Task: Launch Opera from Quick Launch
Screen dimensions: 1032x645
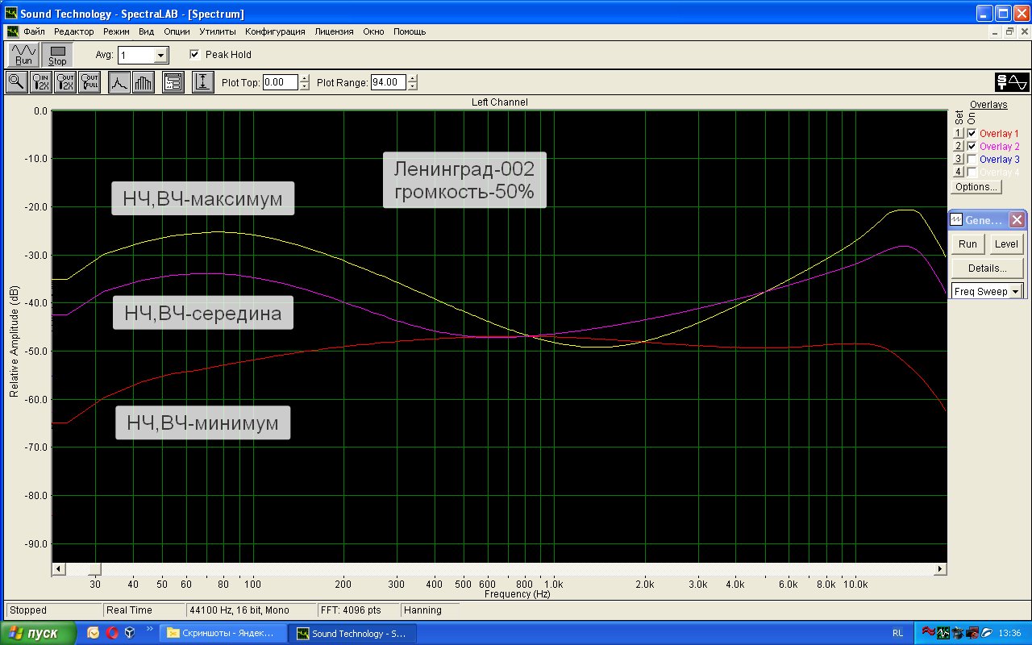Action: point(112,633)
